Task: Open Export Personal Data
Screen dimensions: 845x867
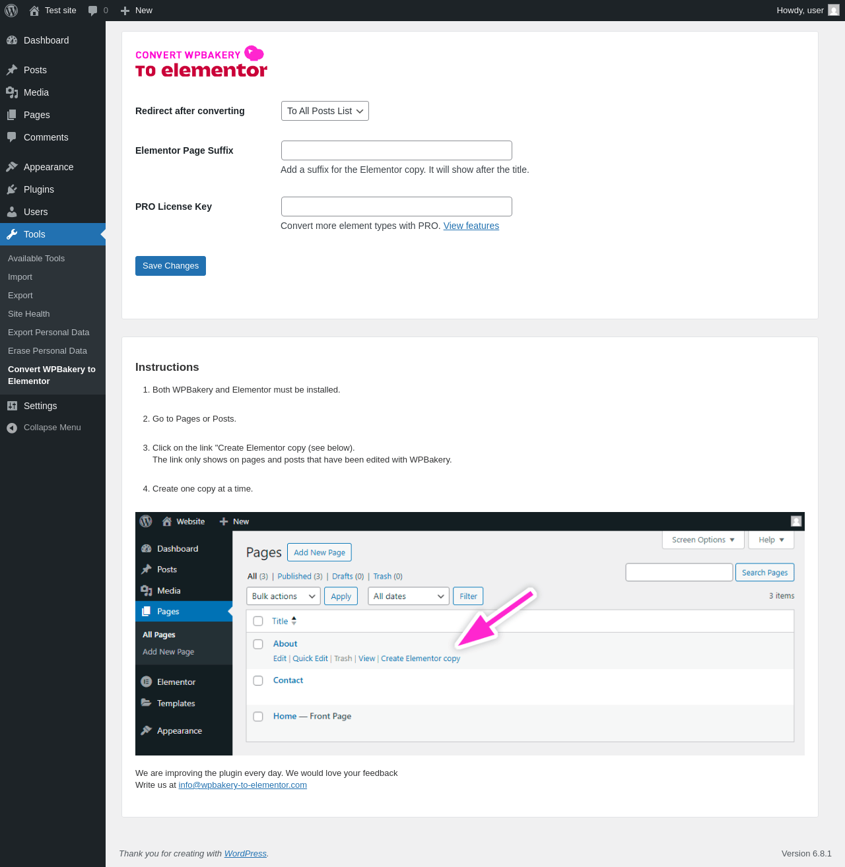Action: coord(49,333)
